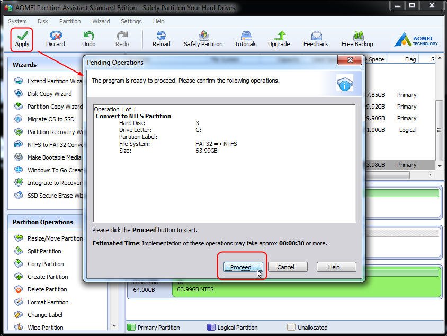Click the partition list scroll down arrow

[x=440, y=166]
